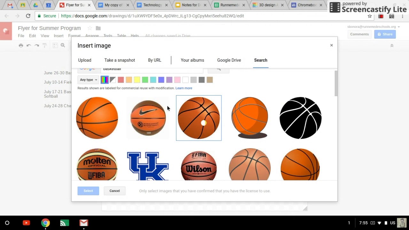Click the Cancel button
The width and height of the screenshot is (409, 230).
click(114, 191)
